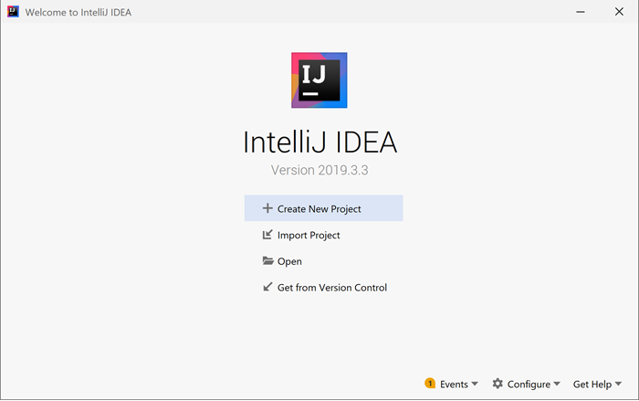
Task: Expand the Configure dropdown arrow
Action: 557,385
